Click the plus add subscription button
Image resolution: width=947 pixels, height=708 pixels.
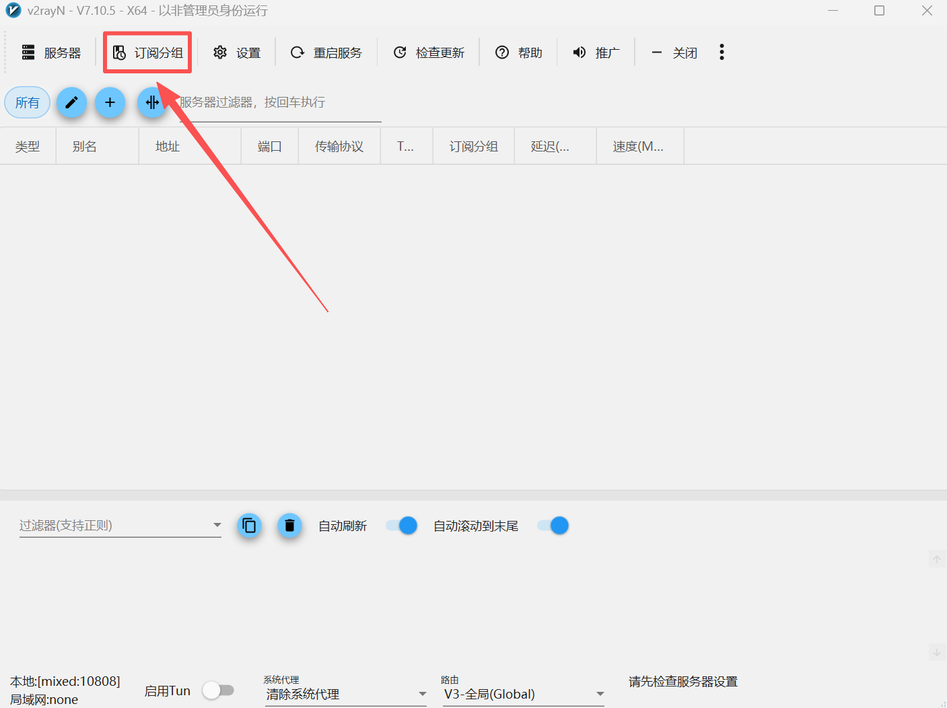point(110,102)
